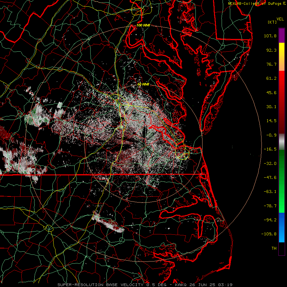
Task: Select the -0.9 velocity scale value
Action: click(x=271, y=135)
